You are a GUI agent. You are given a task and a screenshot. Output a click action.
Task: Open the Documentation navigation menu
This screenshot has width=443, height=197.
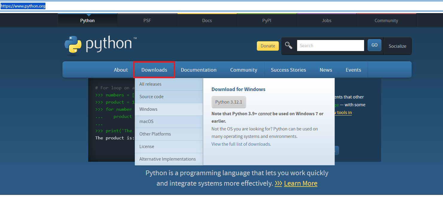point(198,70)
